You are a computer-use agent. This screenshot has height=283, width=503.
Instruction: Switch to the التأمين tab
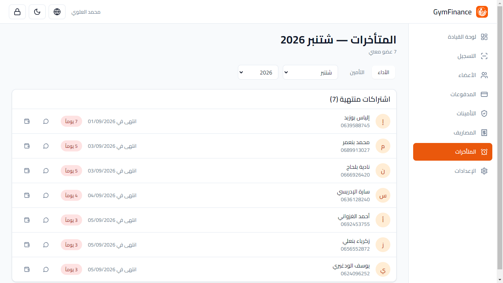coord(357,72)
